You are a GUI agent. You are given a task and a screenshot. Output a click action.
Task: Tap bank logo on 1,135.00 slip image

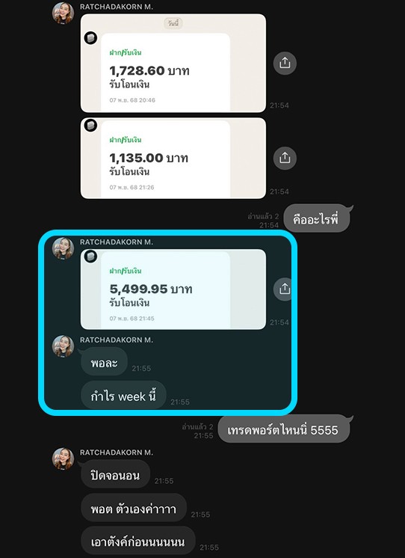pos(90,125)
